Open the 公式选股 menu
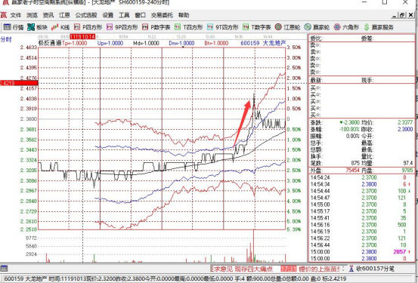The height and width of the screenshot is (283, 418). (86, 15)
